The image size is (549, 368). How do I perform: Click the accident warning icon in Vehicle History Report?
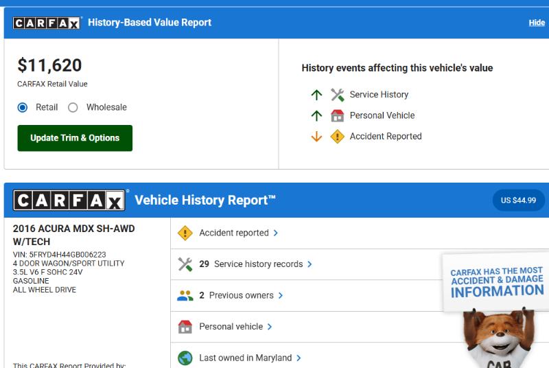point(185,233)
